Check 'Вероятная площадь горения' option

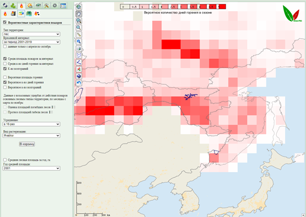[5, 77]
